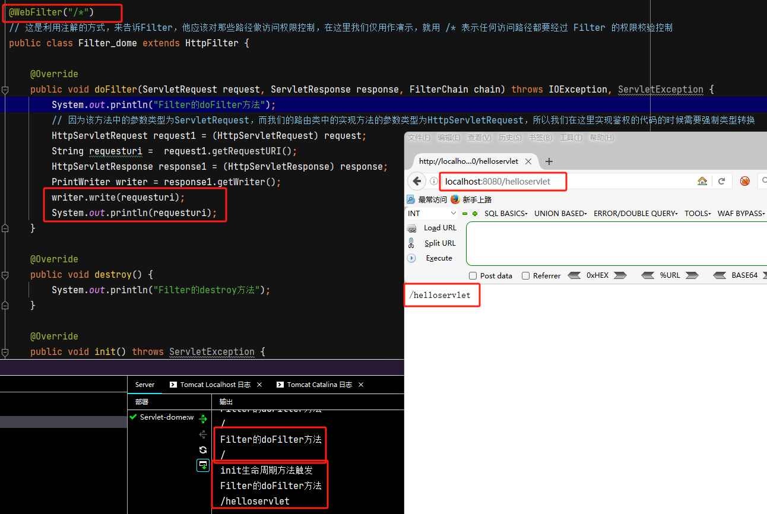
Task: Focus the HackBar URL text area
Action: click(616, 243)
